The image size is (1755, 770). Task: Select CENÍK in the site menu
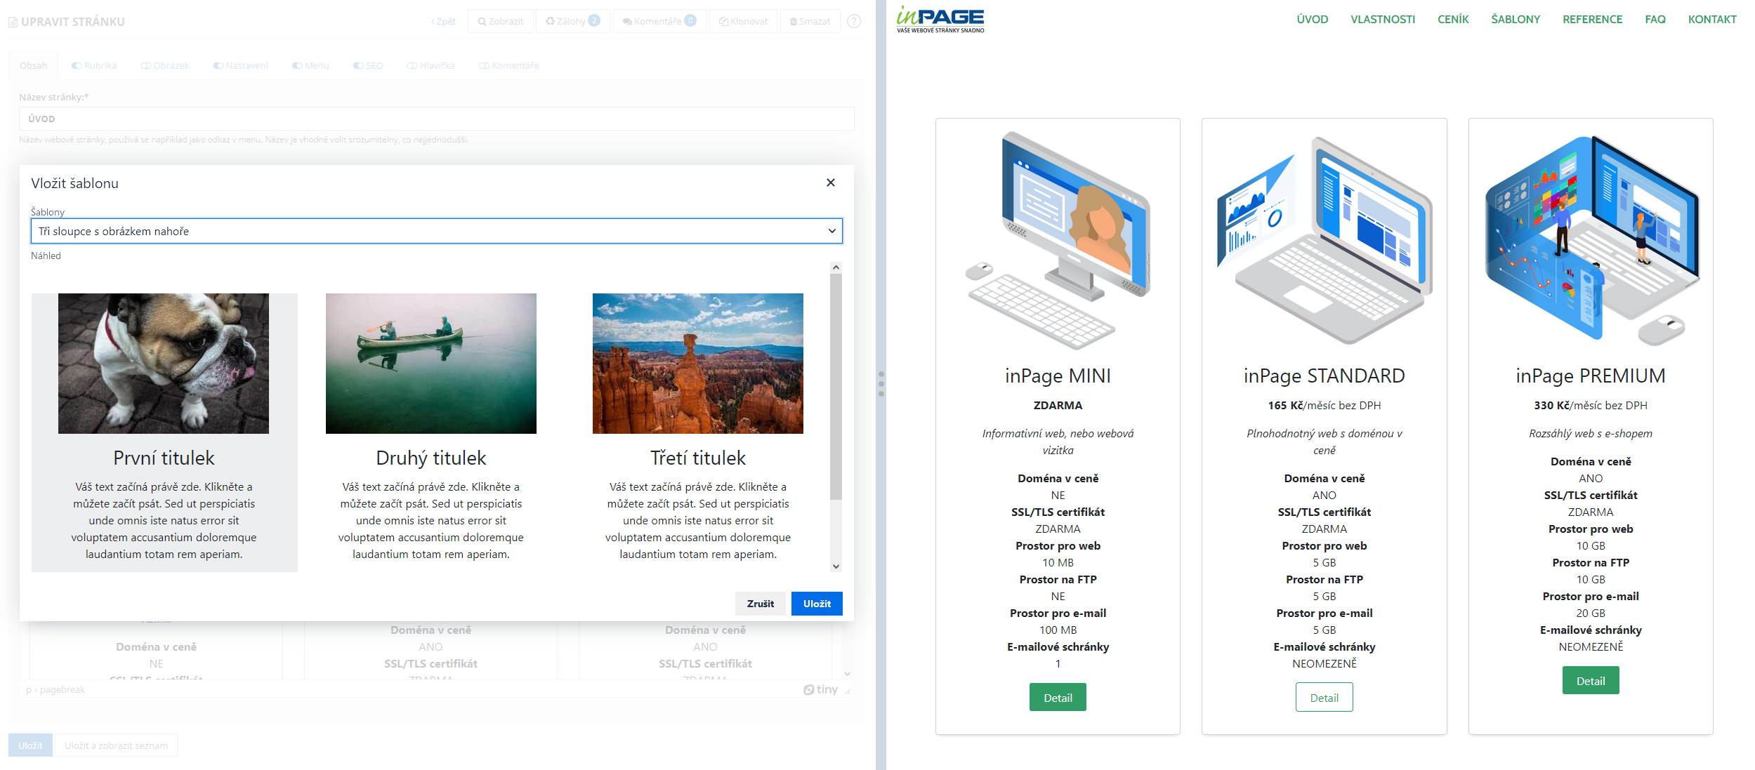(x=1452, y=20)
